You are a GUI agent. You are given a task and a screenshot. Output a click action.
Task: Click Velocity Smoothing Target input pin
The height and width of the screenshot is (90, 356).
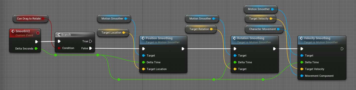(302, 55)
